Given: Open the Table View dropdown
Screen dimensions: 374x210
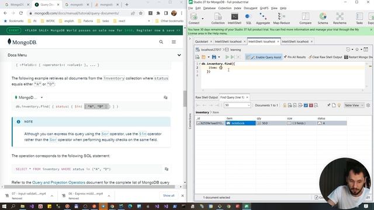Looking at the screenshot, I should point(354,105).
